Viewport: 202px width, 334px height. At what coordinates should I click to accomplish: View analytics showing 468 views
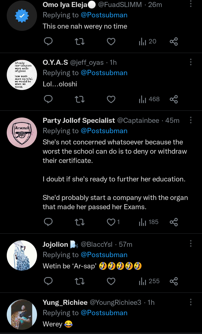(x=149, y=99)
